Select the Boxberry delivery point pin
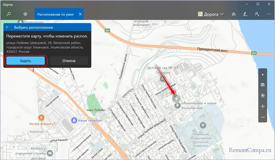This screenshot has height=160, width=275. click(x=50, y=153)
